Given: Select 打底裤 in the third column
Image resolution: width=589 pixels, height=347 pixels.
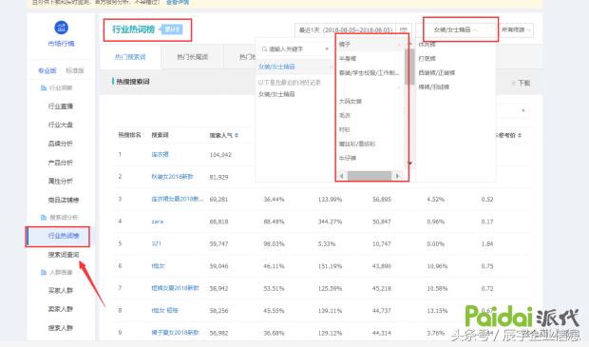Looking at the screenshot, I should click(427, 59).
